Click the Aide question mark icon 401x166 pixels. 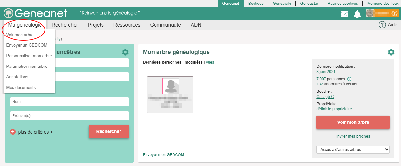pyautogui.click(x=382, y=25)
